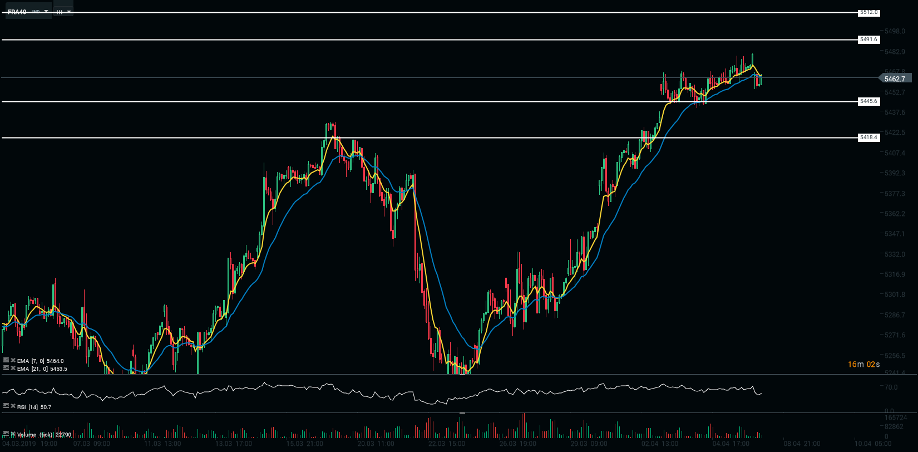Viewport: 918px width, 452px height.
Task: Click the 15.03 21:00 time axis label
Action: tap(304, 444)
